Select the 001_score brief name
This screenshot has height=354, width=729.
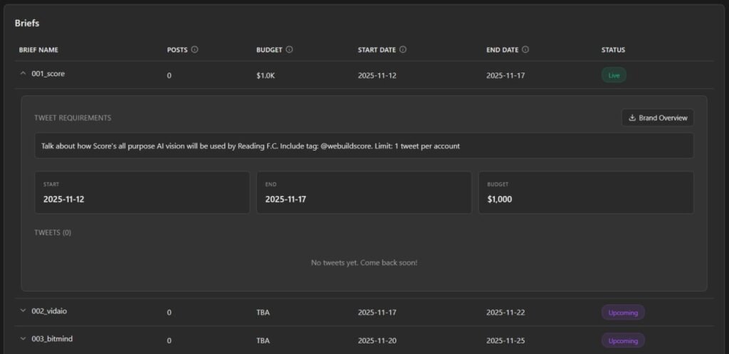point(48,73)
